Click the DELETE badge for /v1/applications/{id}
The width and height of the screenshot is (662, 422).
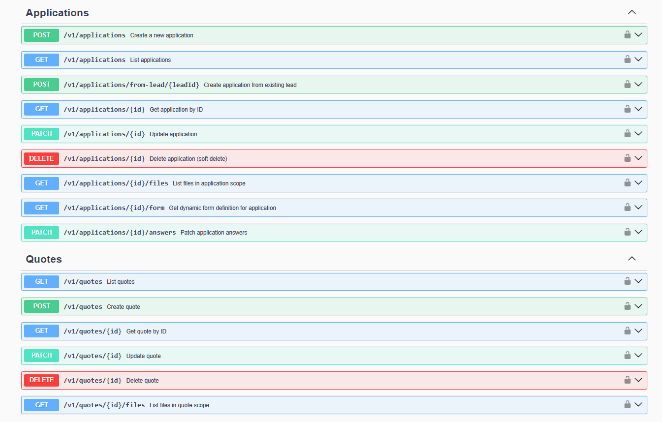[x=41, y=158]
